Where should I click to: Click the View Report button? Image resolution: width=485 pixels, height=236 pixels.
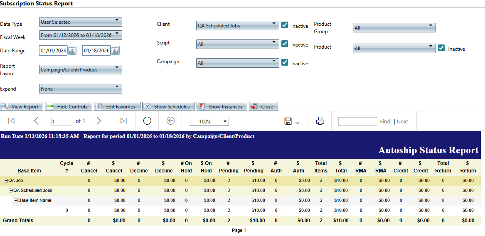21,107
